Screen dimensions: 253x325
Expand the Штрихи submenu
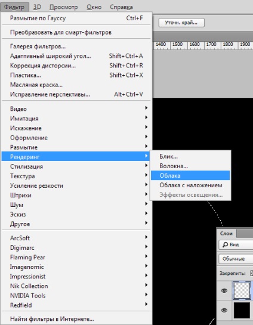[76, 195]
